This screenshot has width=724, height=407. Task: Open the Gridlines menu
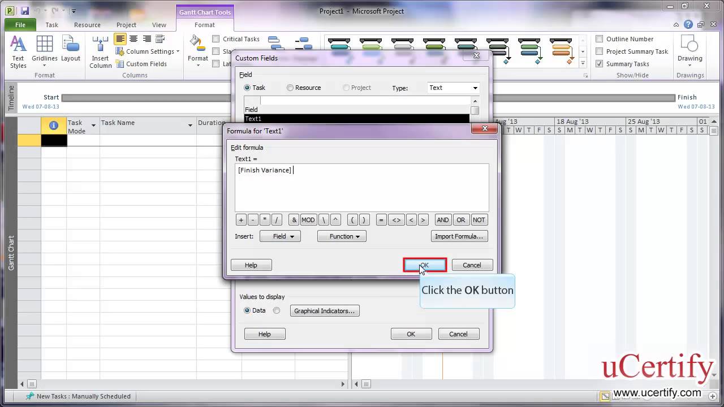(x=45, y=52)
